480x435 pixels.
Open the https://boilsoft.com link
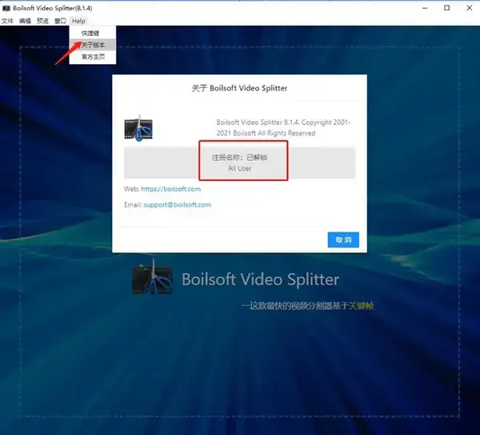(171, 189)
